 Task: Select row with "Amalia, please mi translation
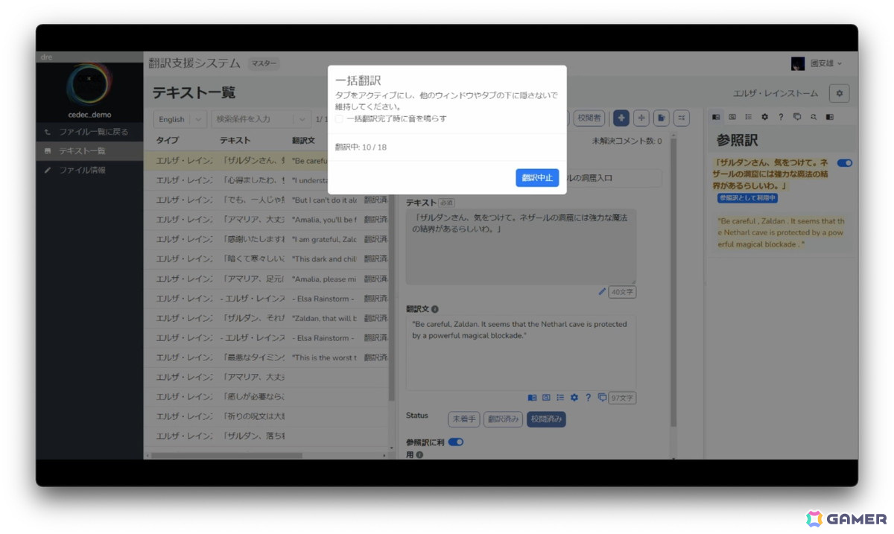pyautogui.click(x=267, y=279)
